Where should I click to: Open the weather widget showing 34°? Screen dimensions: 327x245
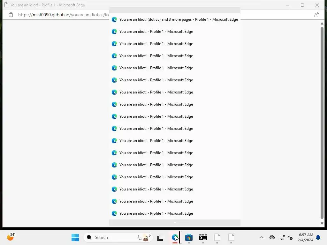[11, 237]
